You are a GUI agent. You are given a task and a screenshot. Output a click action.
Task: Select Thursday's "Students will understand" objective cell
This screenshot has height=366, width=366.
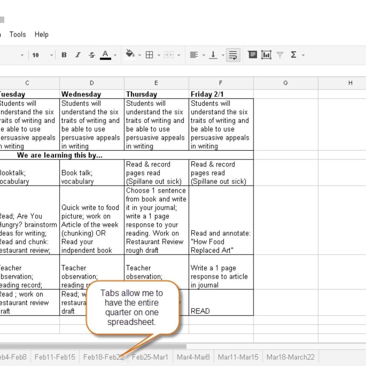point(156,125)
